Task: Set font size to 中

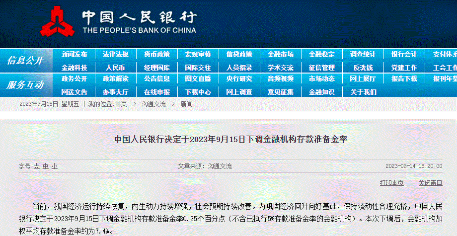Action: tap(46, 166)
